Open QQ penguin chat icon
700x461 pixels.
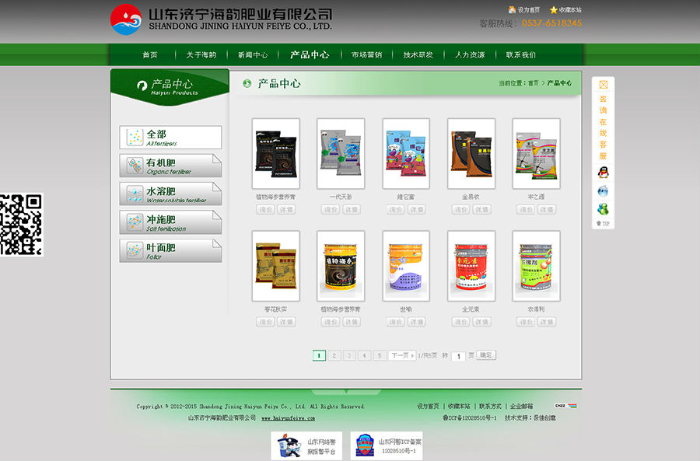point(603,173)
